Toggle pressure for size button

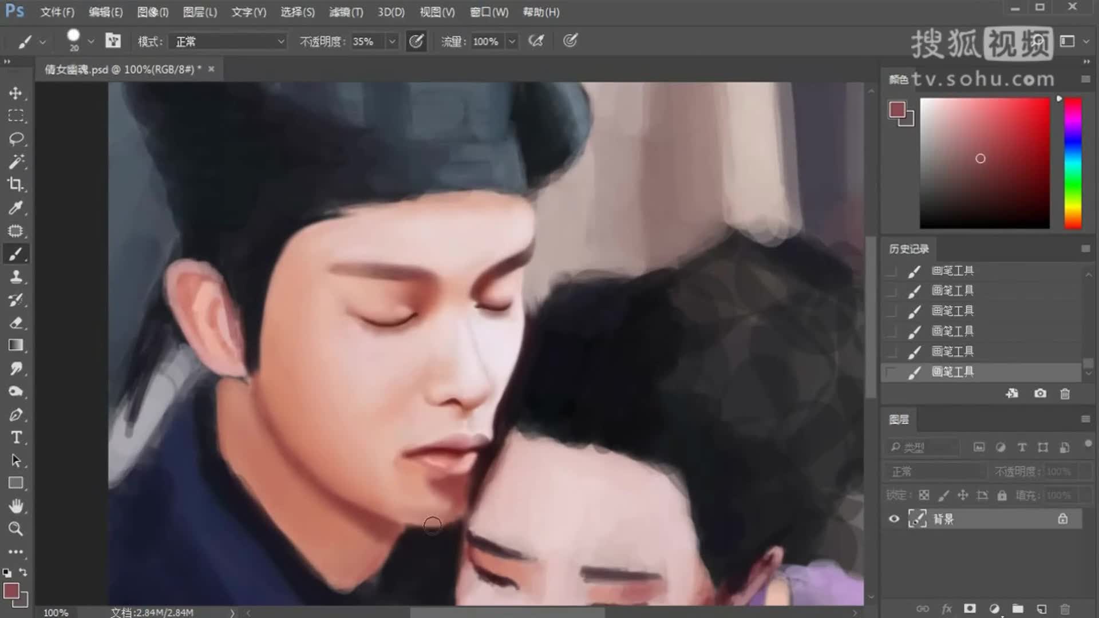coord(570,41)
